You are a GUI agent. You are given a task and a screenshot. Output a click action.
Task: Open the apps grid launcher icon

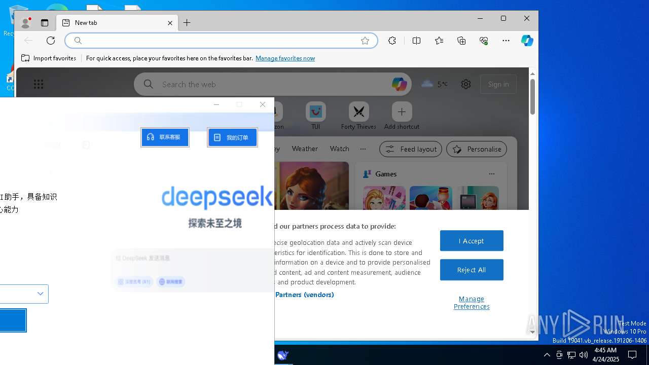coord(39,84)
